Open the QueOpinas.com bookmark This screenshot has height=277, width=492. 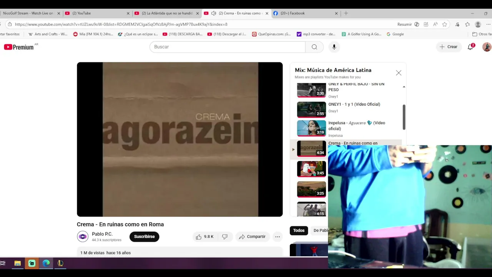tap(271, 34)
